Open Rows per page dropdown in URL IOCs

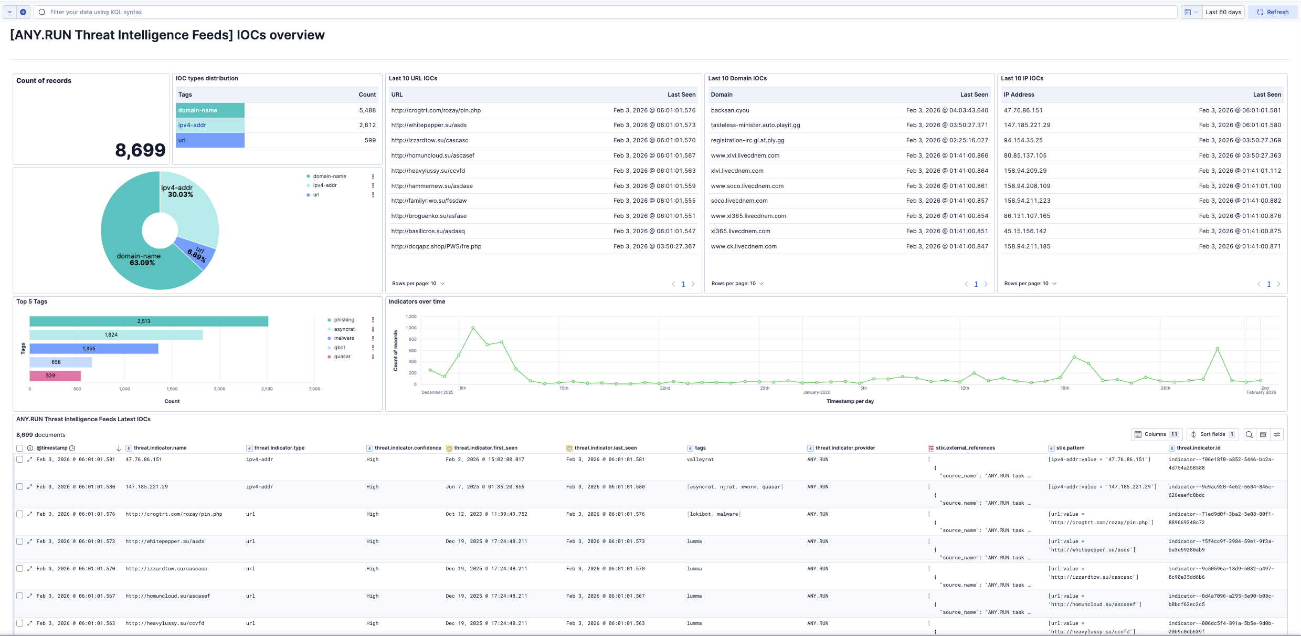418,283
